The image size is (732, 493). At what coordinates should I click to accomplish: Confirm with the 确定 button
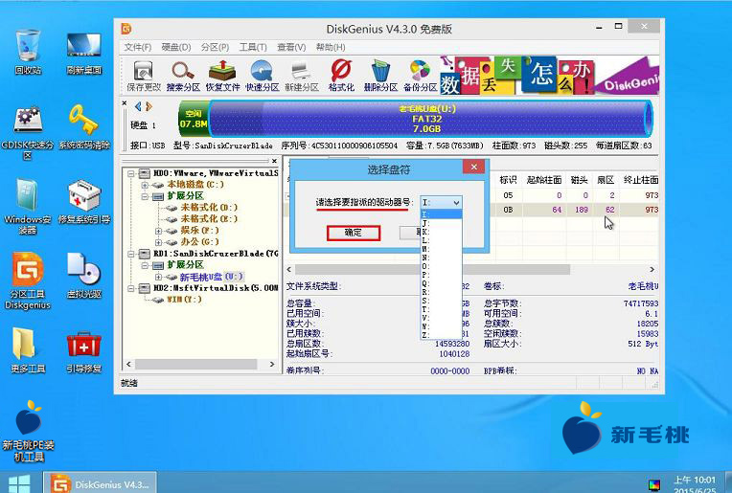point(354,233)
